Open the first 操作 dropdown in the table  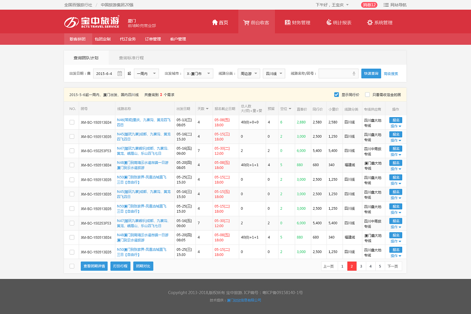(x=396, y=125)
